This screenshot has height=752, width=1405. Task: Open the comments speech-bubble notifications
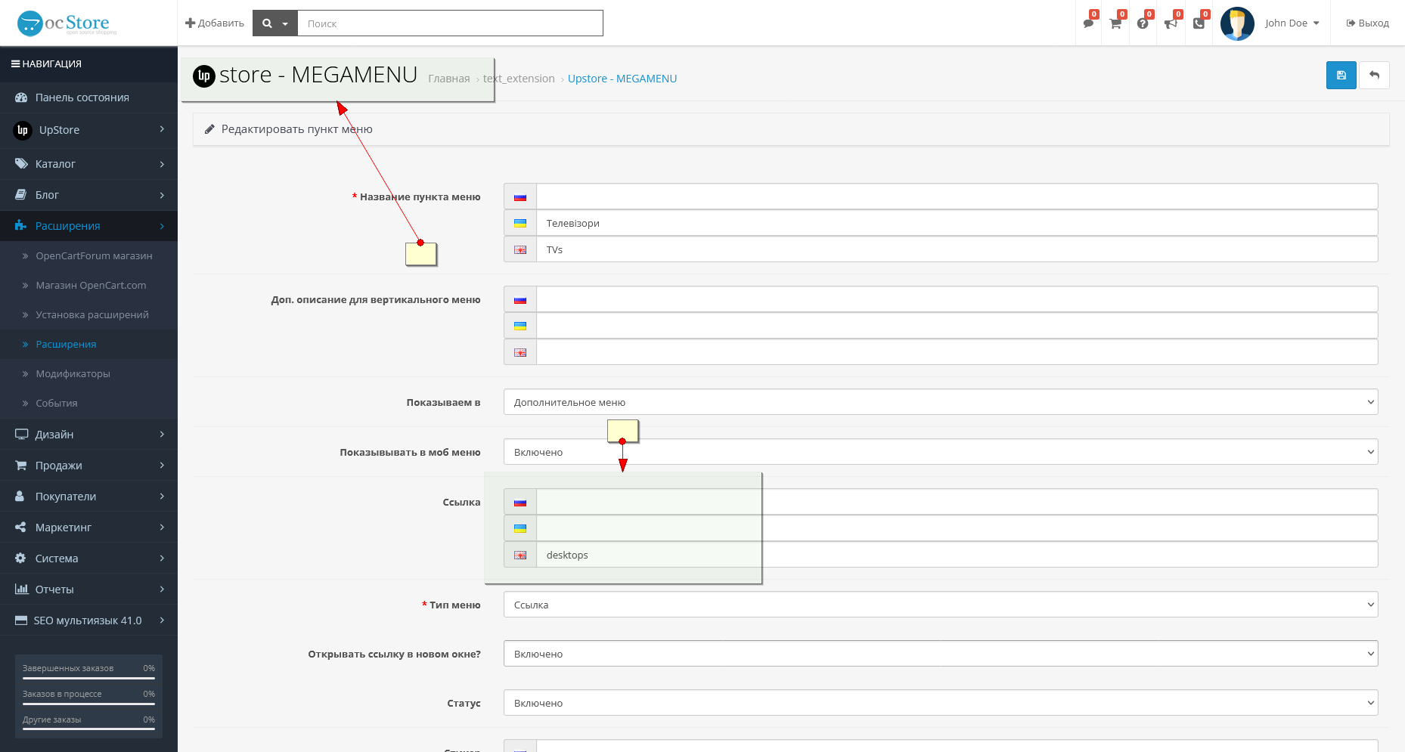(x=1088, y=23)
